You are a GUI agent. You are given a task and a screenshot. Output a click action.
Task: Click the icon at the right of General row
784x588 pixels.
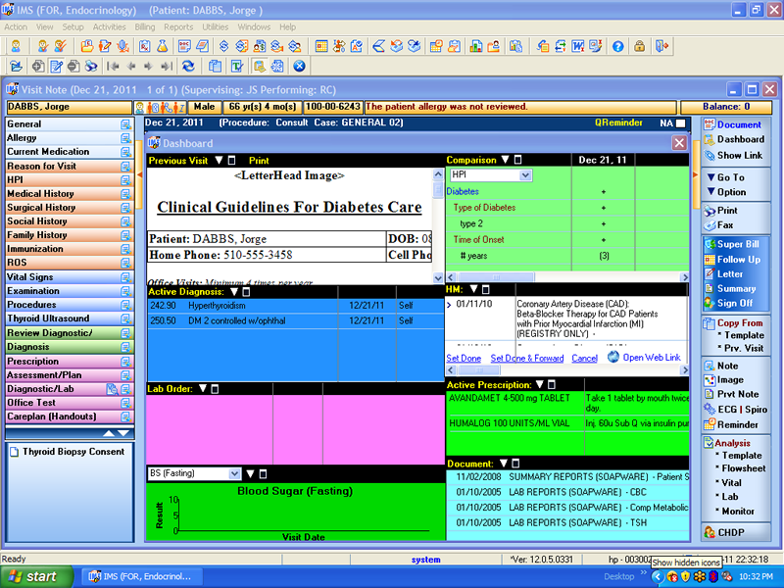[x=125, y=124]
